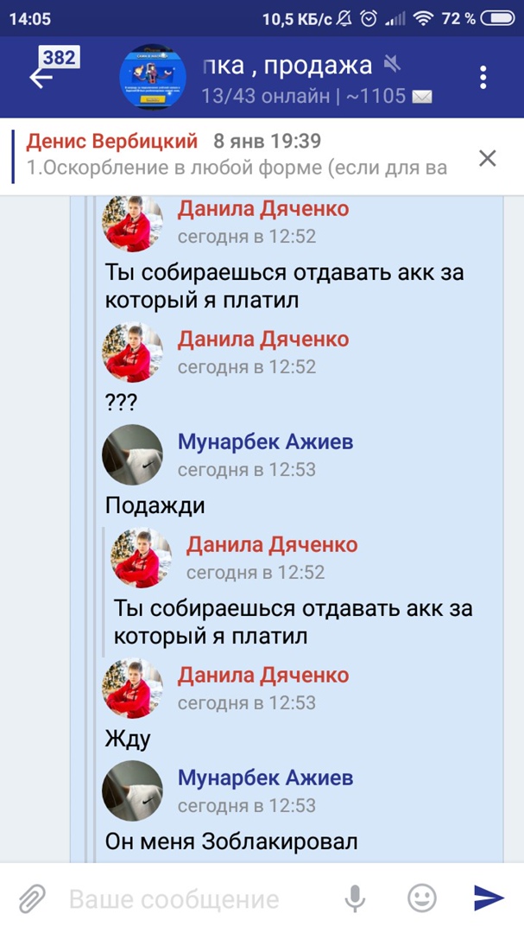Open the three-dot chat options menu
Viewport: 524px width, 933px height.
pos(483,78)
